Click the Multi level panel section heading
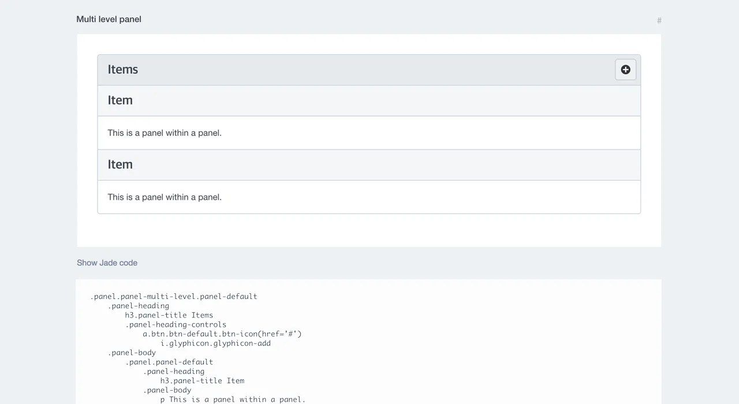 tap(109, 19)
